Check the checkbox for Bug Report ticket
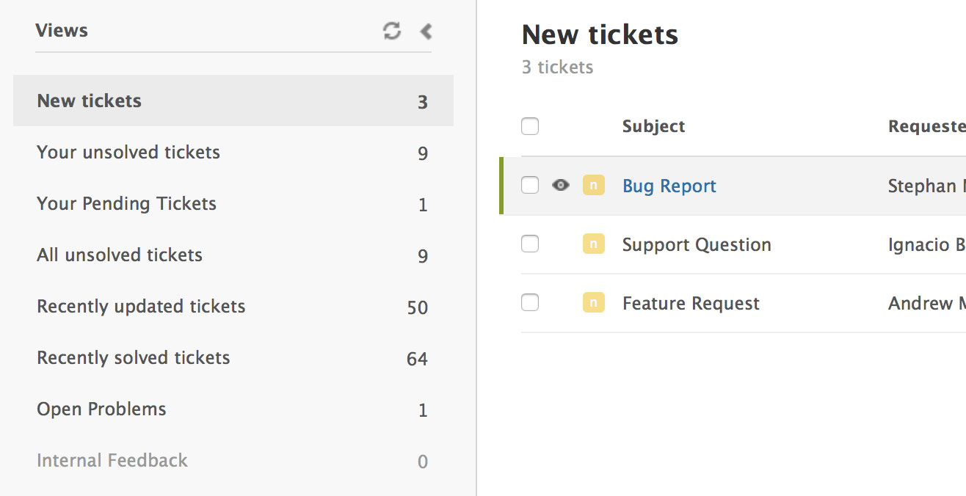This screenshot has width=966, height=496. (x=529, y=185)
